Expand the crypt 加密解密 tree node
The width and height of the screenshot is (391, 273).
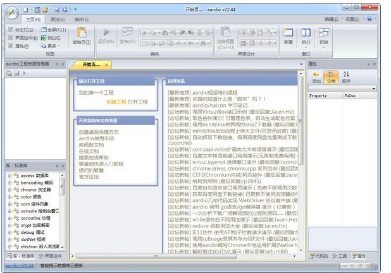pyautogui.click(x=9, y=226)
